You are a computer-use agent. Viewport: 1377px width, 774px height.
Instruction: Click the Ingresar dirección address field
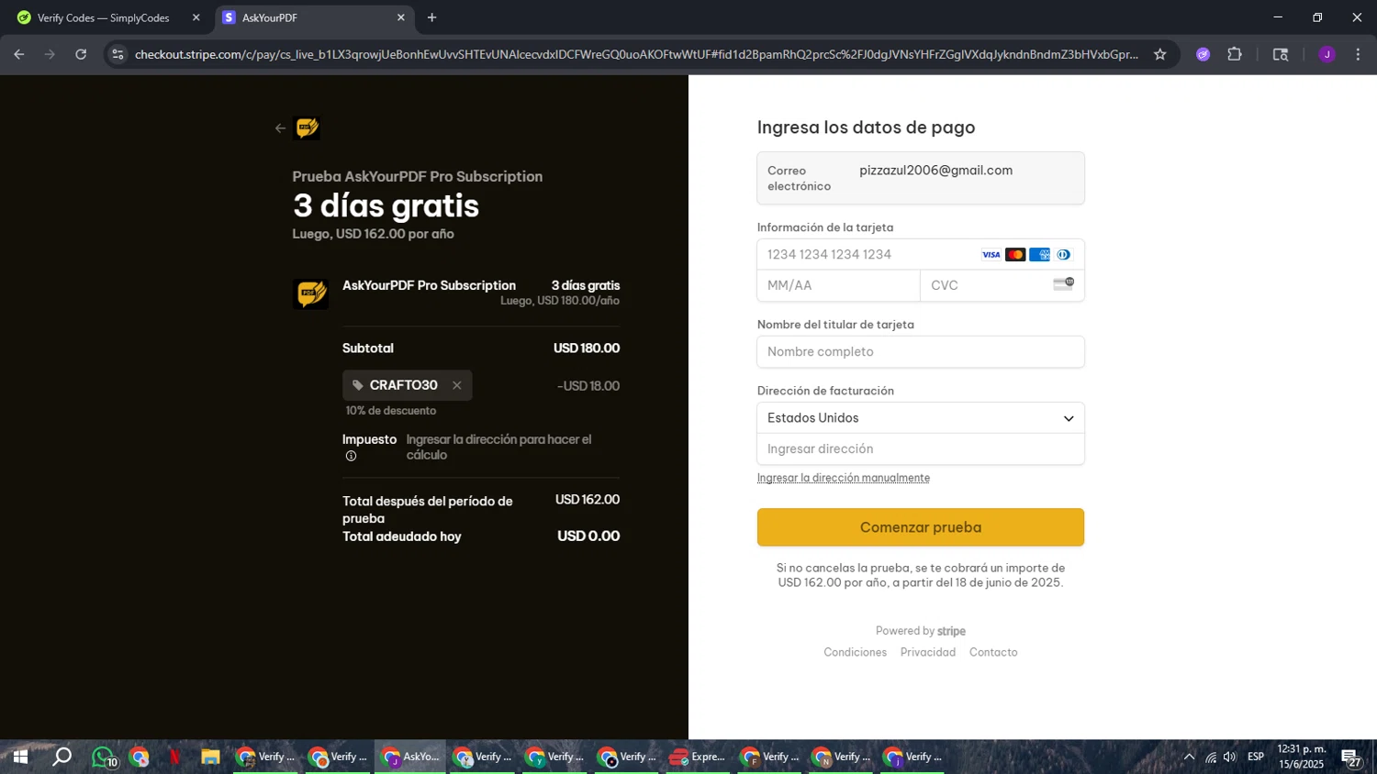coord(921,449)
